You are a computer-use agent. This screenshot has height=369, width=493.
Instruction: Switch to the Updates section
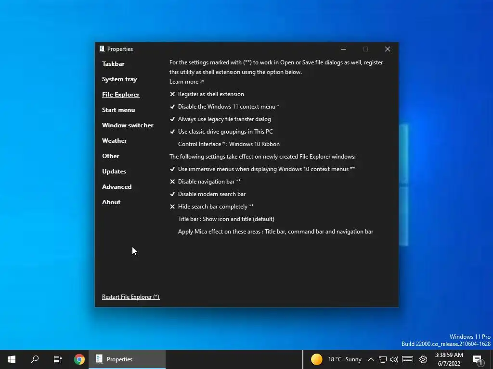pyautogui.click(x=114, y=172)
